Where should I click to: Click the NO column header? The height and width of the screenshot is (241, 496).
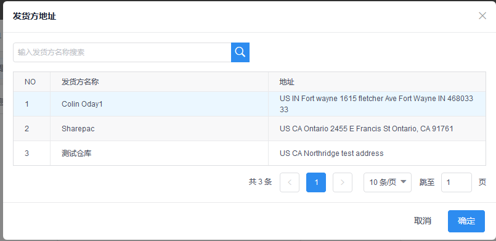click(31, 82)
